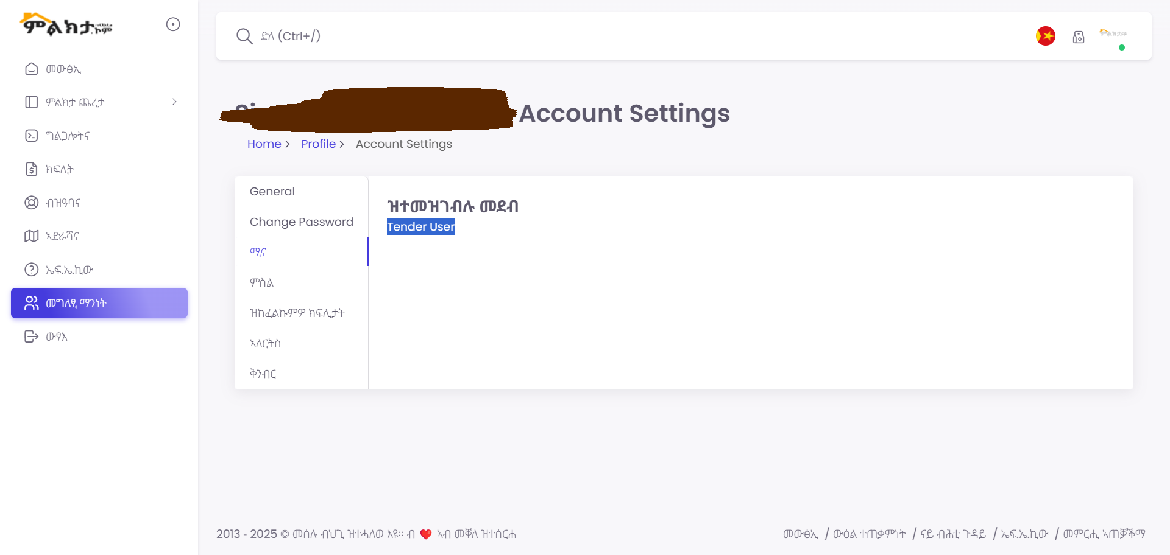The width and height of the screenshot is (1170, 555).
Task: Select the highlighted Tender User text
Action: coord(420,227)
